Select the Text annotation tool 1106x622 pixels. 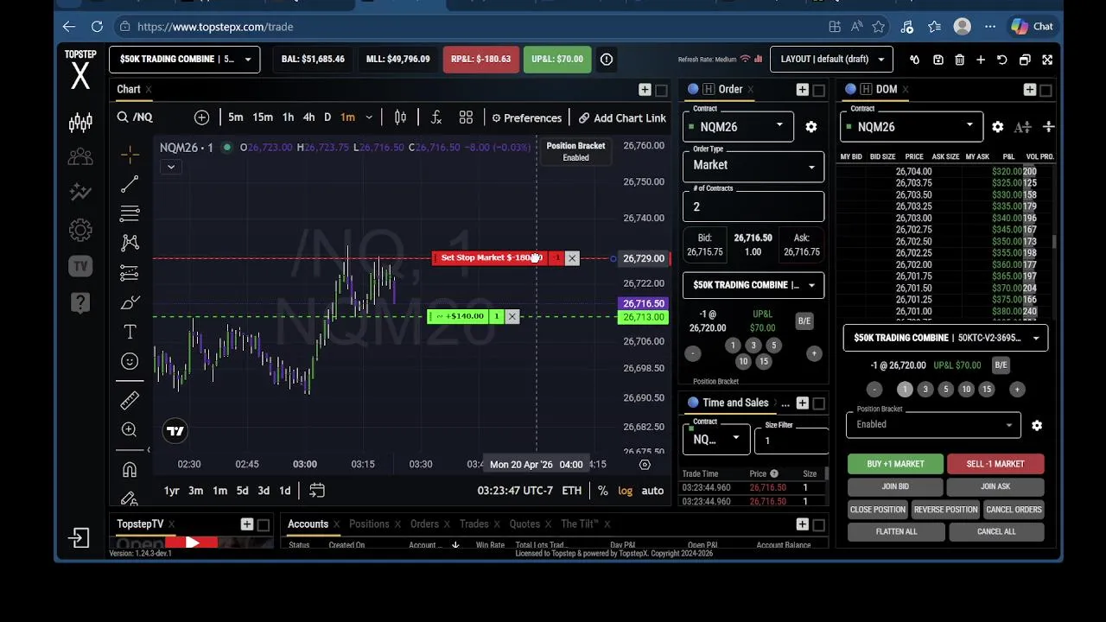[x=130, y=332]
